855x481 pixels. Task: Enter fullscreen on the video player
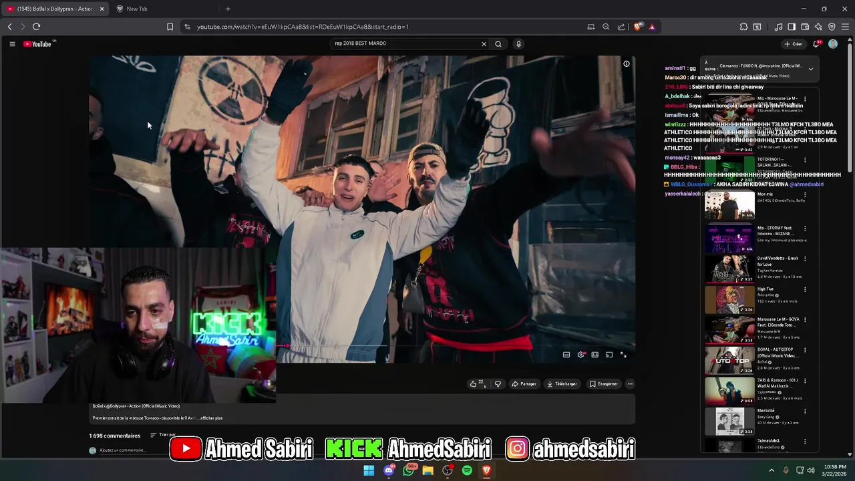[623, 355]
